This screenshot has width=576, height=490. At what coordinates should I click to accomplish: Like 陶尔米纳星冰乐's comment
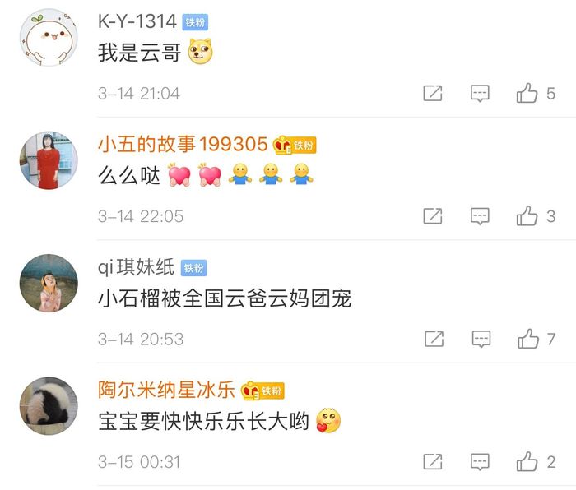point(527,461)
